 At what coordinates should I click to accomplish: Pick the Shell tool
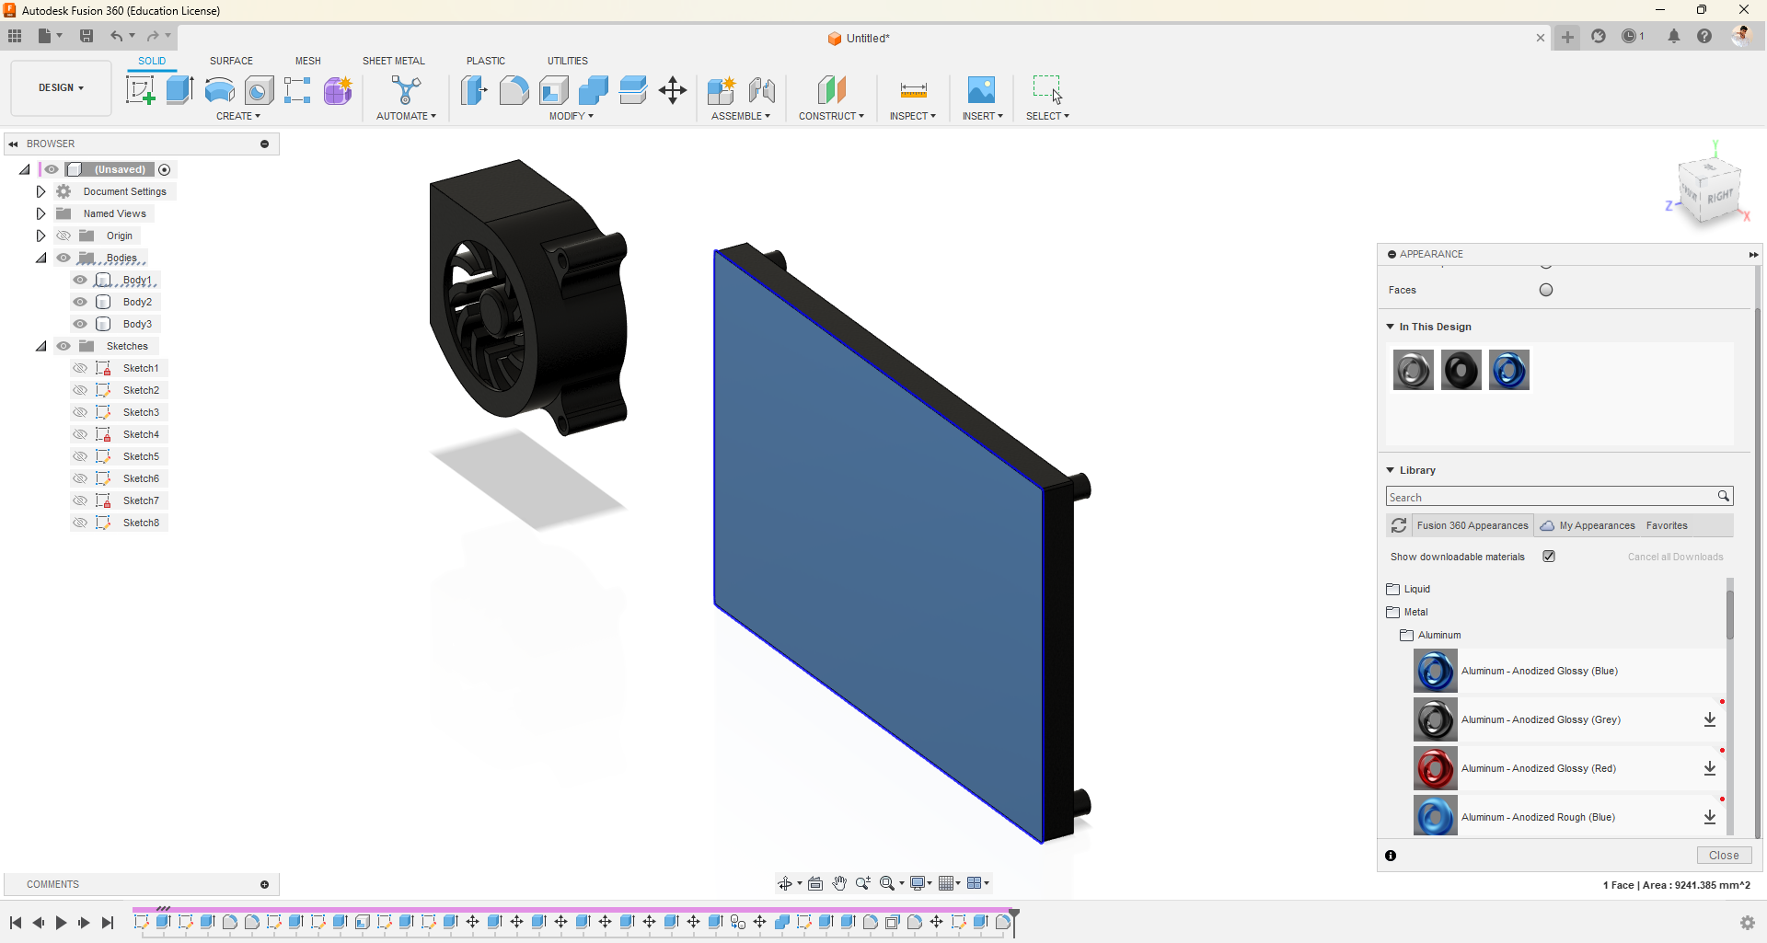point(554,90)
